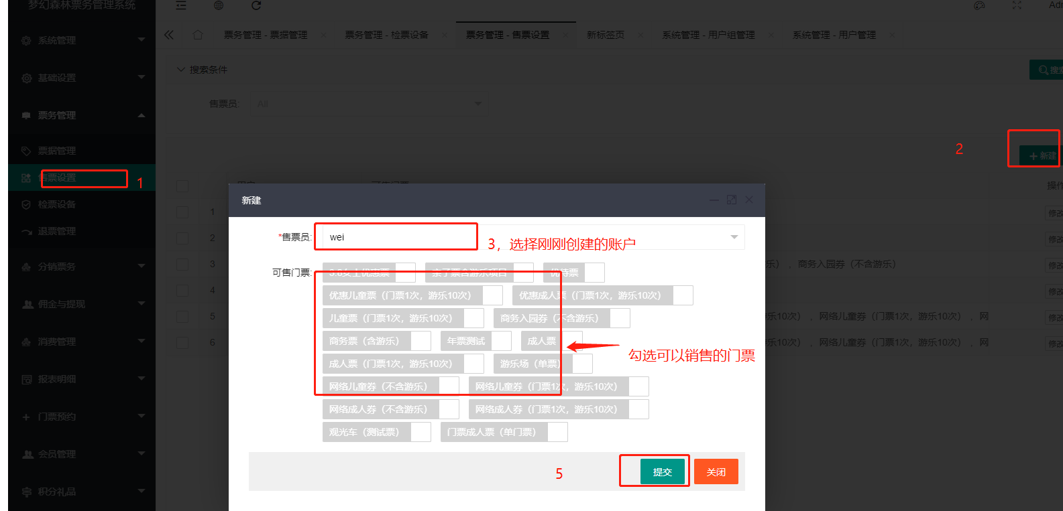Click the fullscreen icon in top bar
Screen dimensions: 1063x511
point(1017,5)
